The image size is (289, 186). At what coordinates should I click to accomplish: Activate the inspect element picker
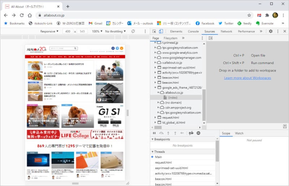click(x=154, y=31)
